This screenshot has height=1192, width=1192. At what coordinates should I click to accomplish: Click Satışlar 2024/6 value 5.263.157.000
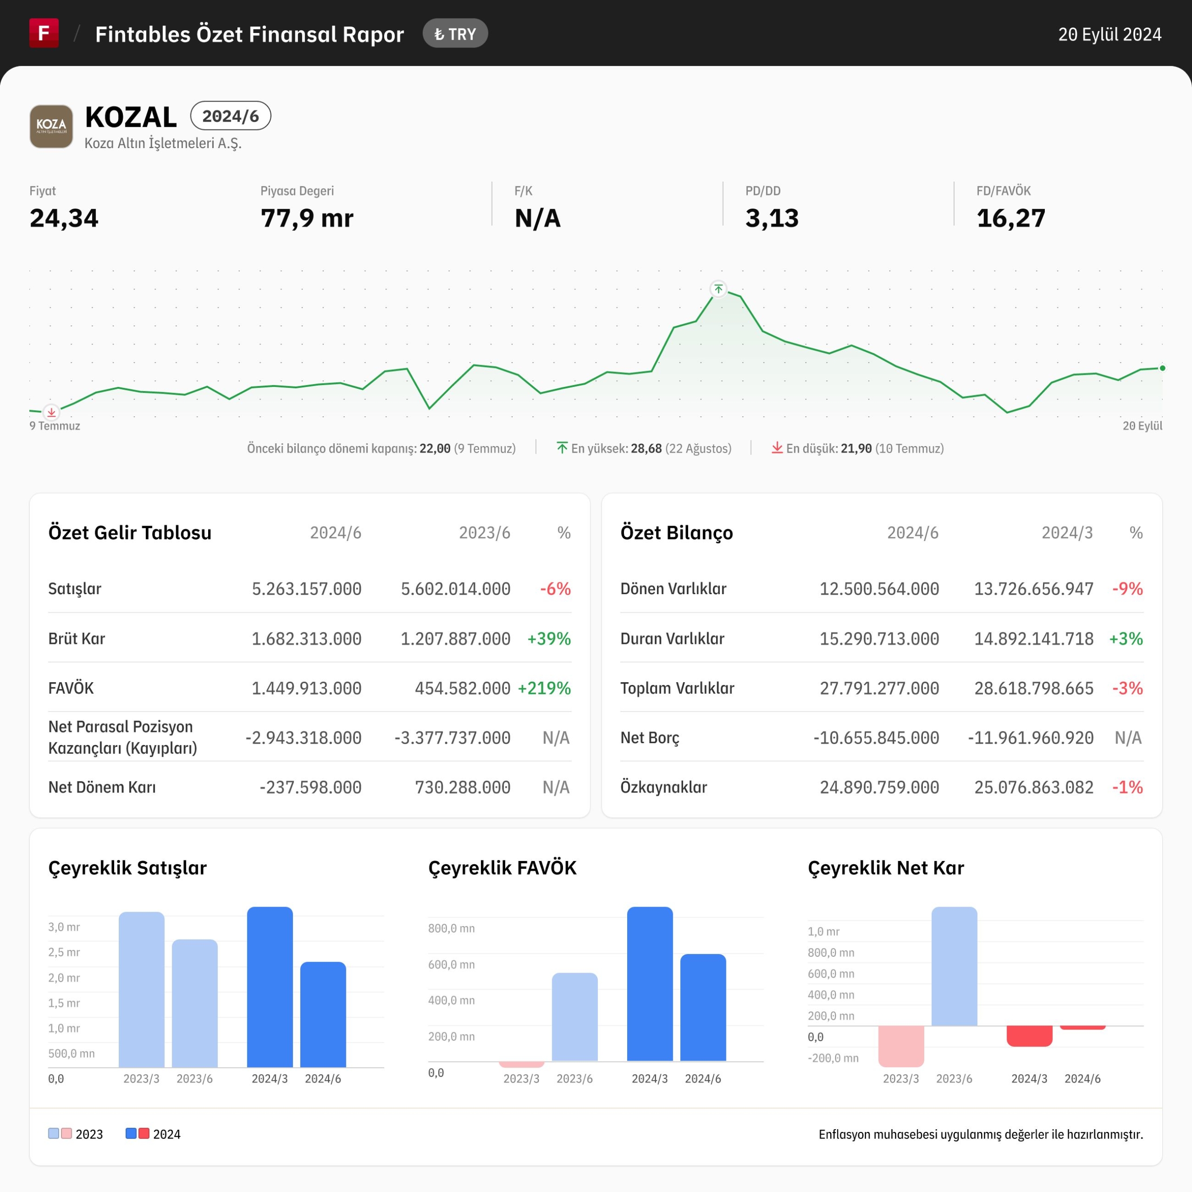307,589
